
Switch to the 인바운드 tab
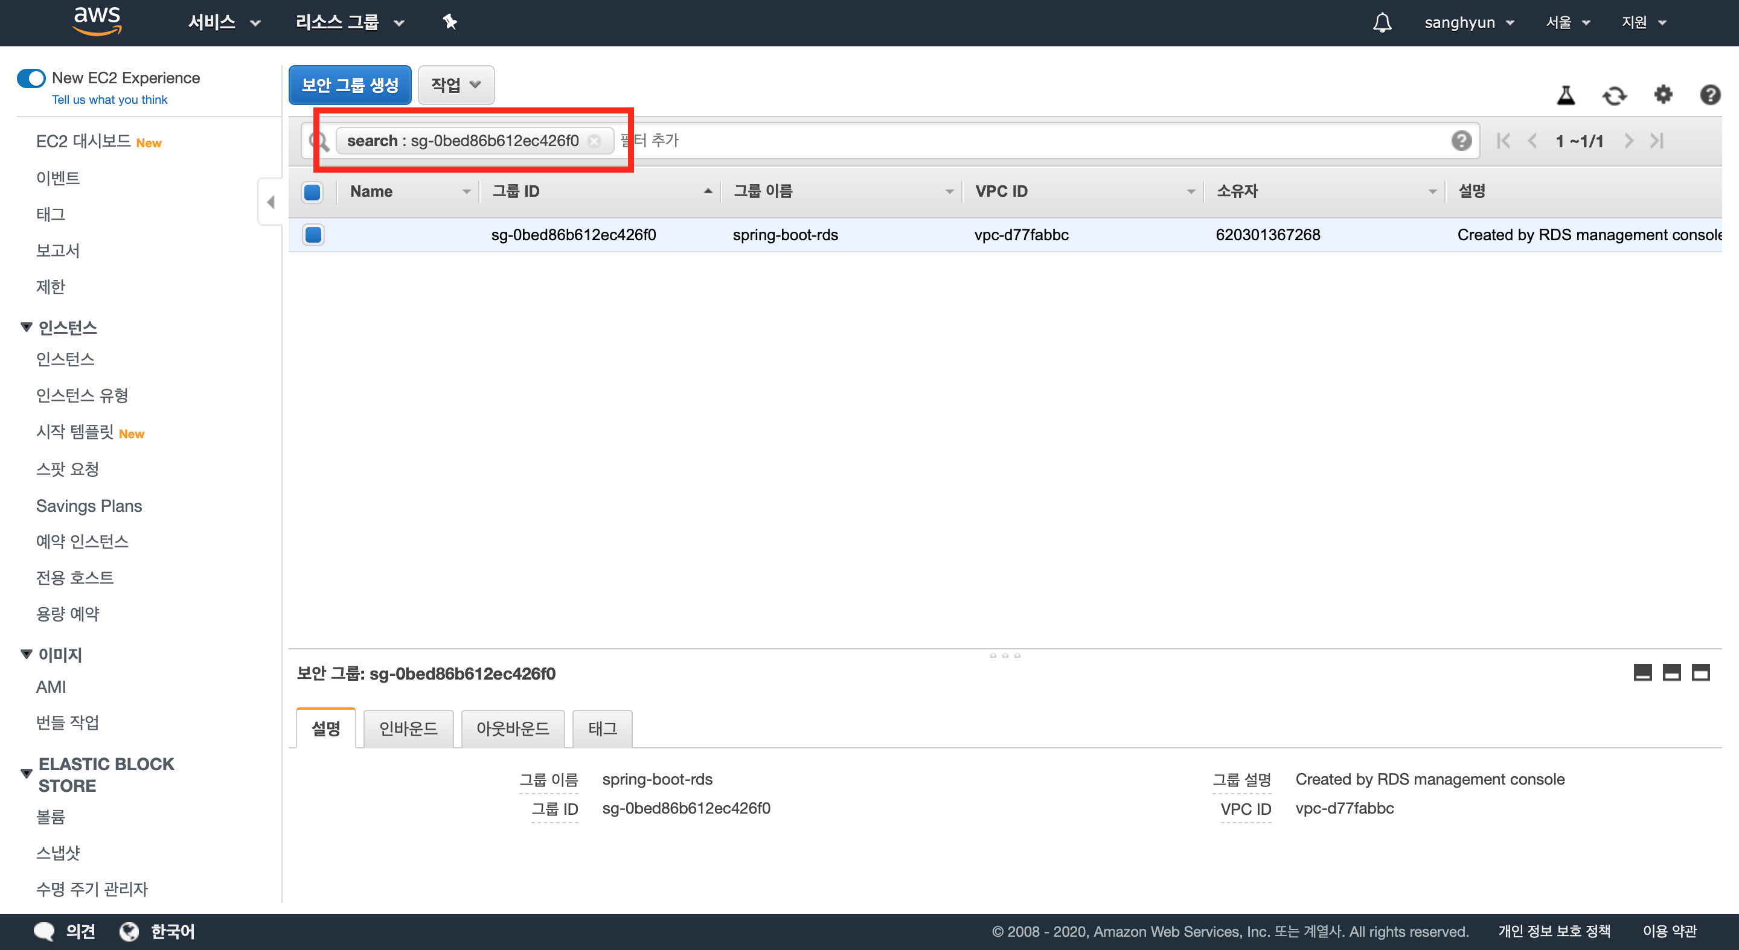pos(408,728)
